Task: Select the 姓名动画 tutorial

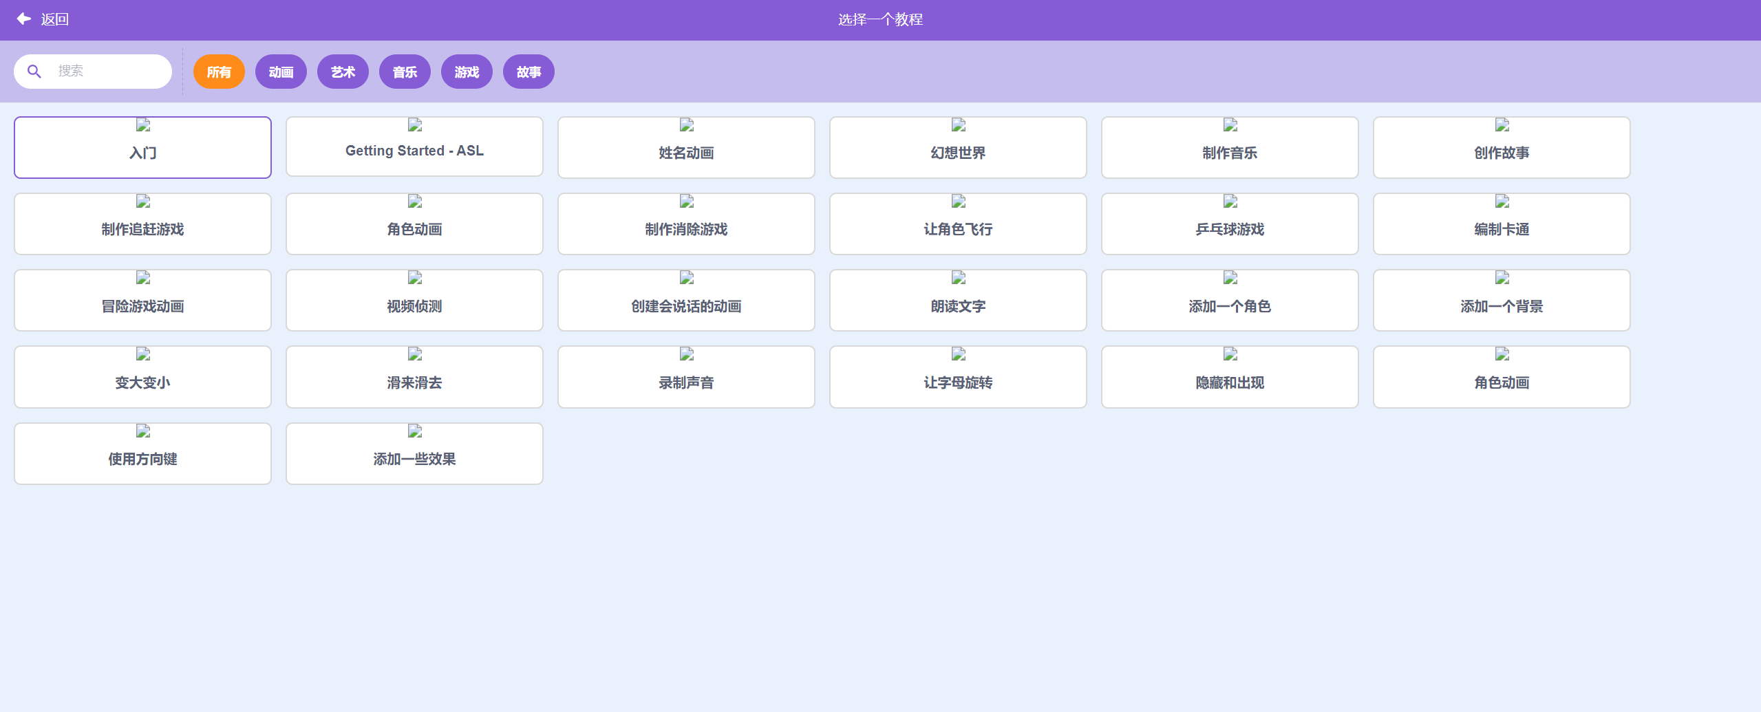Action: tap(685, 147)
